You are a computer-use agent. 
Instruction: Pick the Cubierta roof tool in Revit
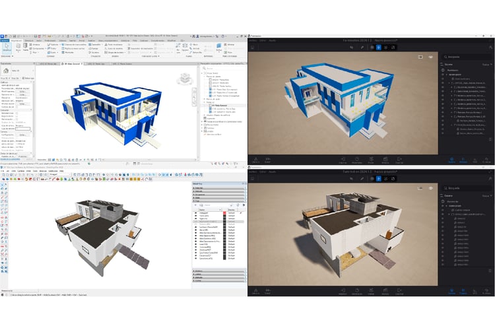point(53,45)
